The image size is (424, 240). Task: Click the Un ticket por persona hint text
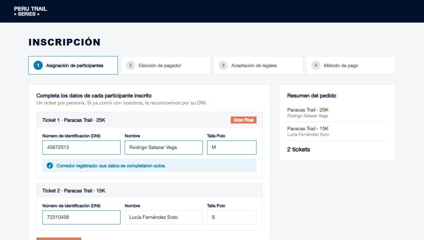pyautogui.click(x=121, y=103)
